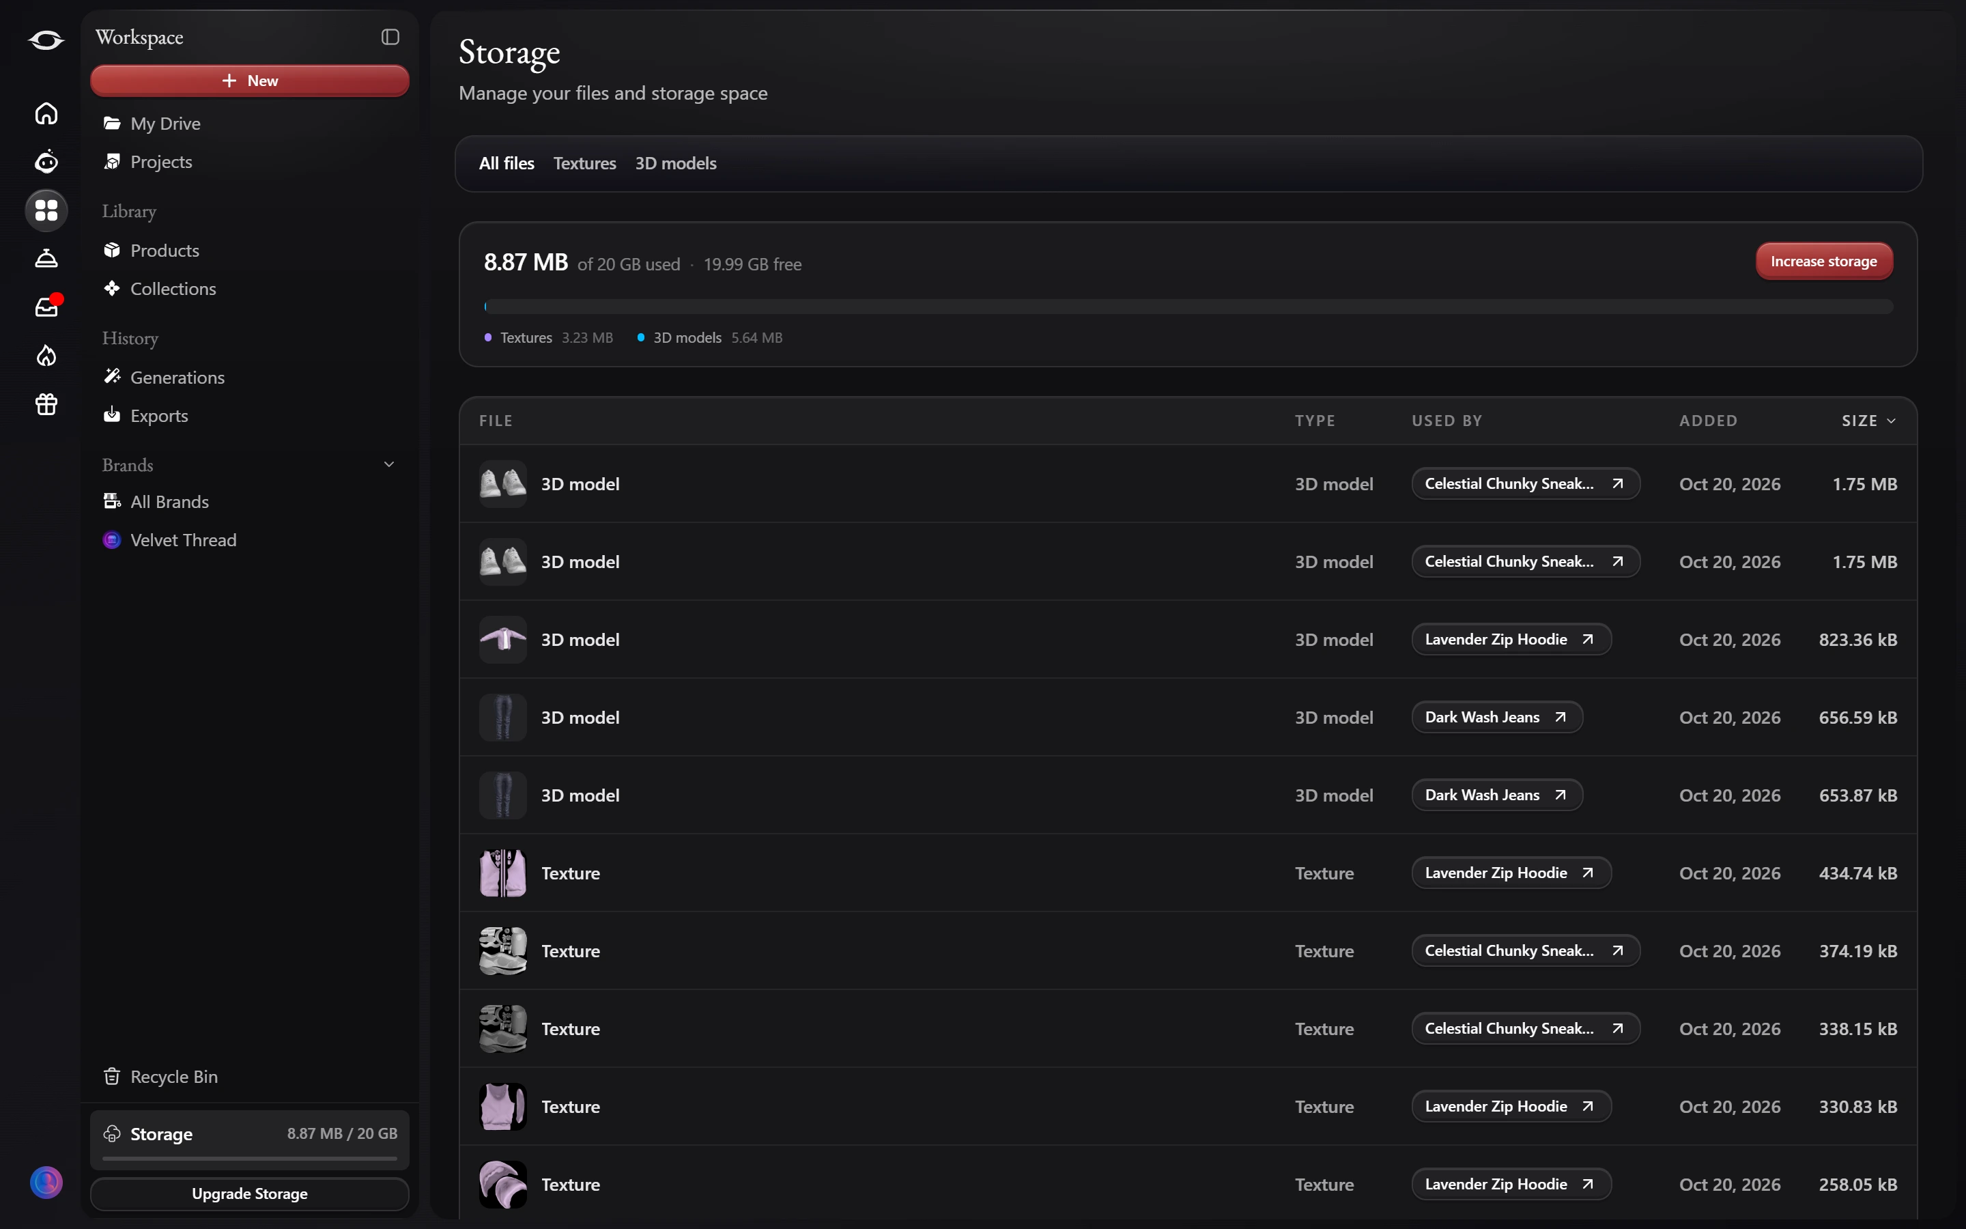Image resolution: width=1966 pixels, height=1229 pixels.
Task: Click the blue 3D models legend dot
Action: [x=641, y=337]
